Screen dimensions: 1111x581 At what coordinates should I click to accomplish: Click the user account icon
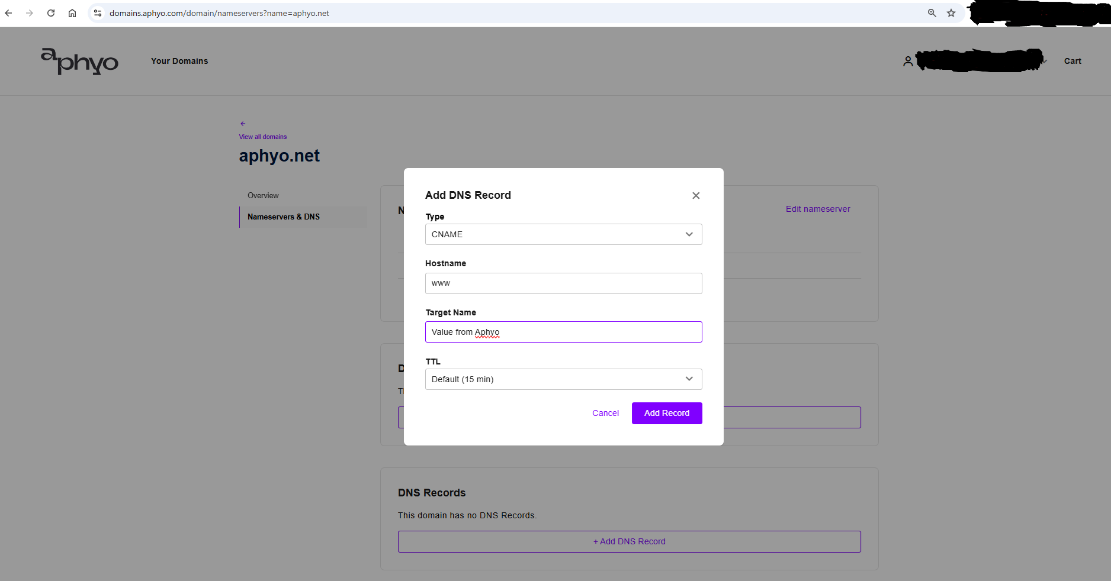click(x=908, y=61)
